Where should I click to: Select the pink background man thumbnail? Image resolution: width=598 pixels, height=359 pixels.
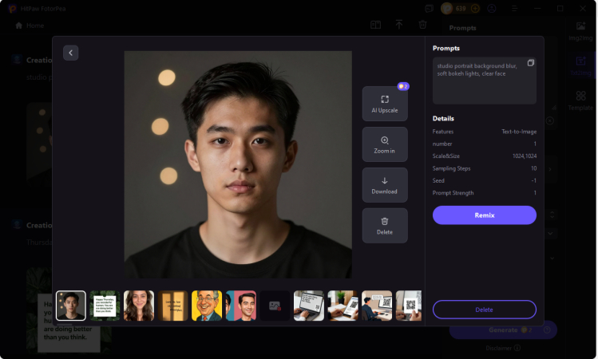[241, 306]
